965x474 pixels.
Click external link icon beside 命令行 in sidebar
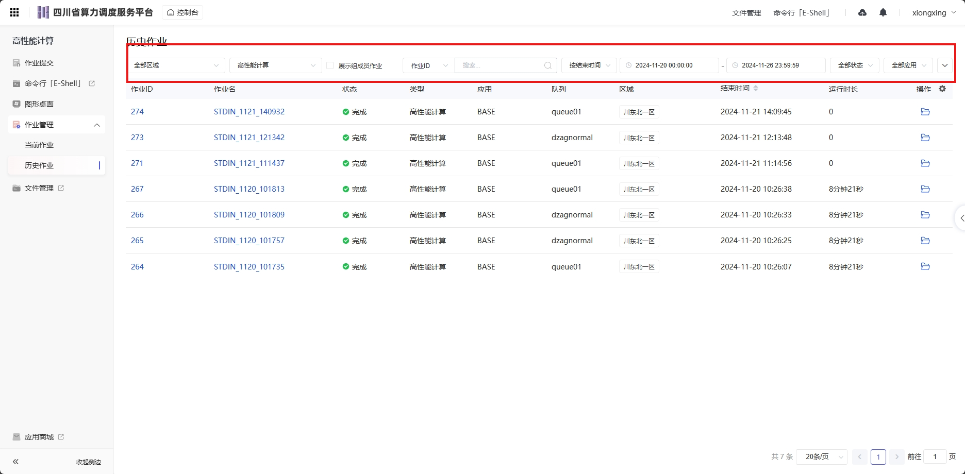click(x=92, y=83)
